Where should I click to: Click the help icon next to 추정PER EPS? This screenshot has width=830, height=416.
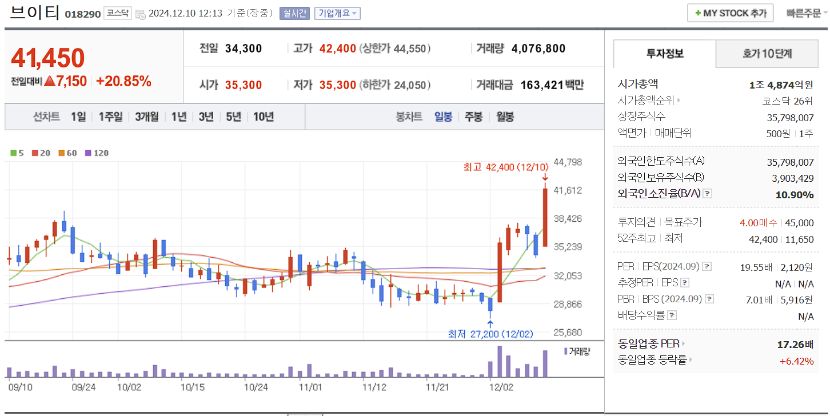pos(685,282)
